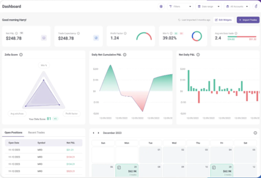Click the info icon next to Trade Expectancy
The height and width of the screenshot is (178, 261).
(78, 33)
